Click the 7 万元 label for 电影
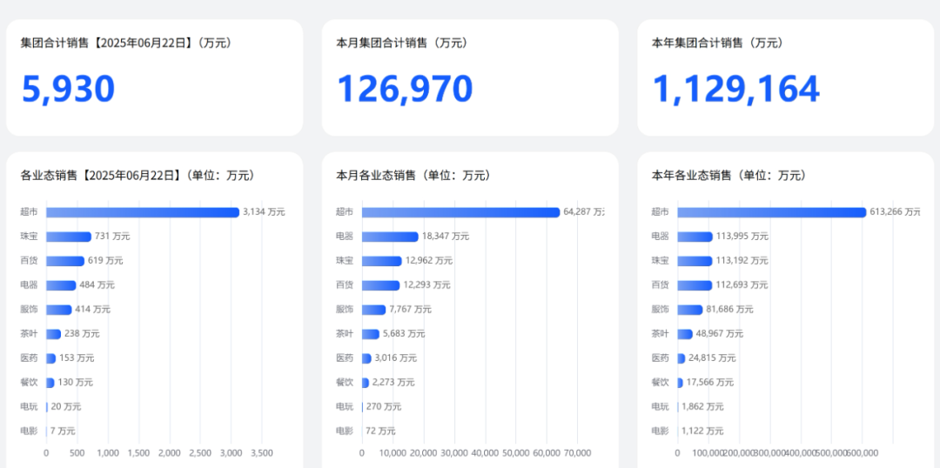Image resolution: width=940 pixels, height=468 pixels. pos(63,431)
